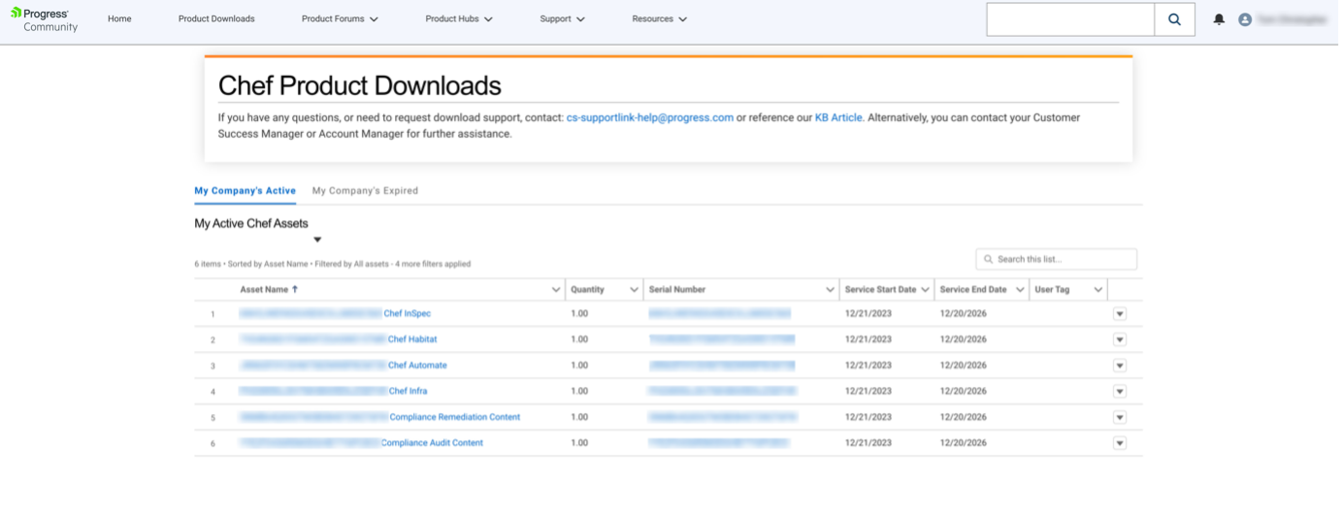The image size is (1343, 512).
Task: Expand the Product Hubs menu
Action: 459,19
